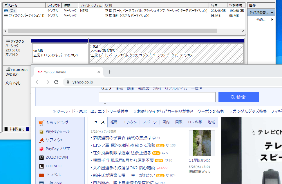Click the ZOZOTOWN icon
Viewport: 282px width, 184px height.
point(41,157)
